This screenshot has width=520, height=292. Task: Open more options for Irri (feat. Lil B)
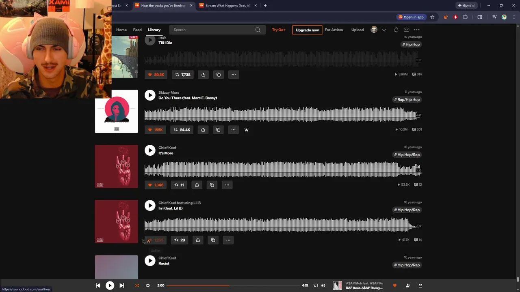click(228, 240)
